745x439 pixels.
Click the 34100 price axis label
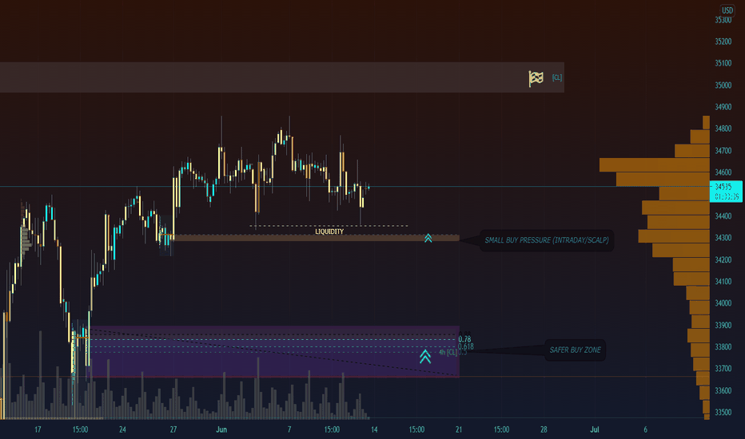tap(723, 282)
